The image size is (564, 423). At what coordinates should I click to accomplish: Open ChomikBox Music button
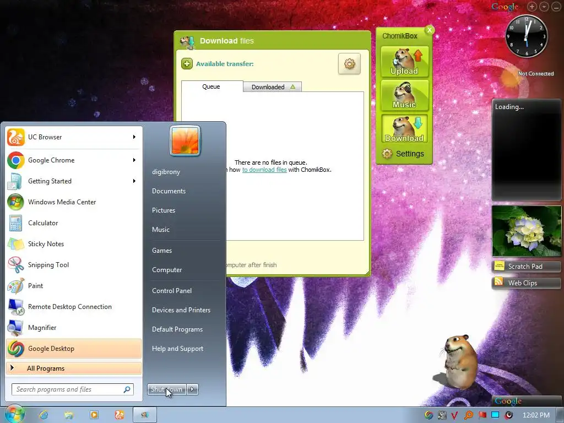tap(404, 95)
